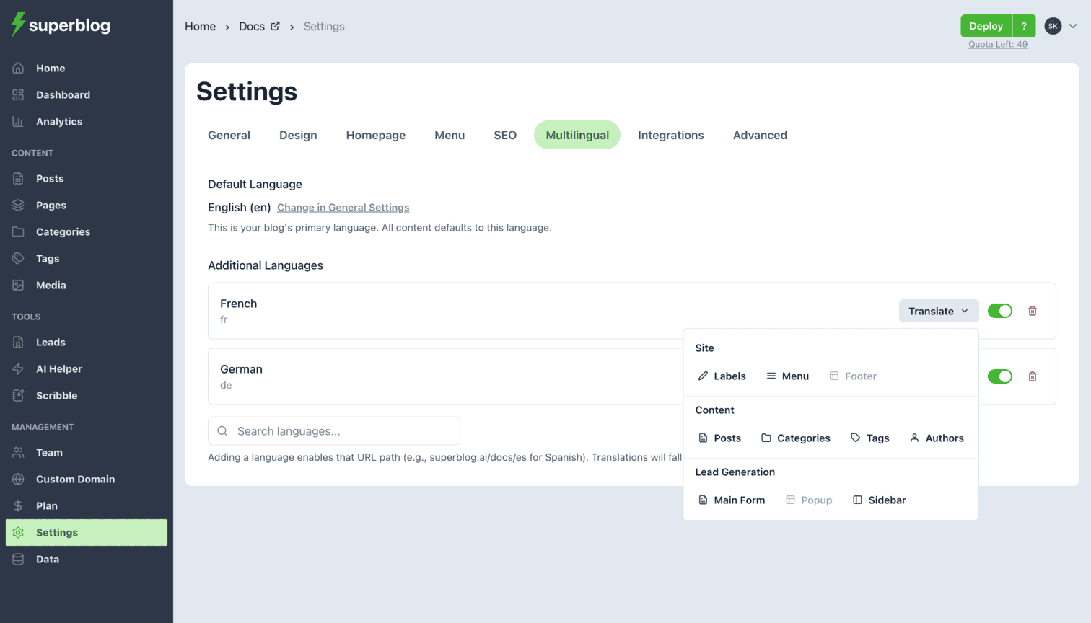Open the Posts section from sidebar
Viewport: 1091px width, 623px height.
point(49,178)
